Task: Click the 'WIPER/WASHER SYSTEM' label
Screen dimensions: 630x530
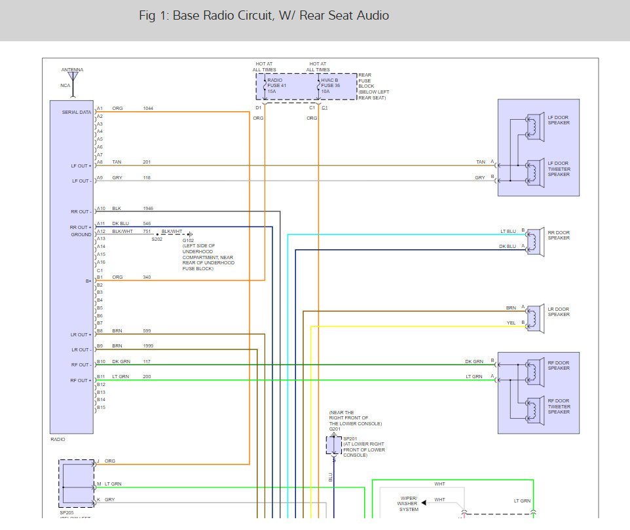Action: pos(409,504)
